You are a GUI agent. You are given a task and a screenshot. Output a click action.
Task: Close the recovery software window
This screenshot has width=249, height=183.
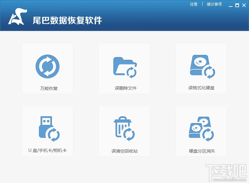[x=244, y=5]
